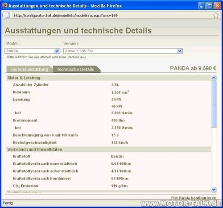The height and width of the screenshot is (208, 223).
Task: Click the vertical scrollbar thumb of the details list
Action: click(x=214, y=104)
